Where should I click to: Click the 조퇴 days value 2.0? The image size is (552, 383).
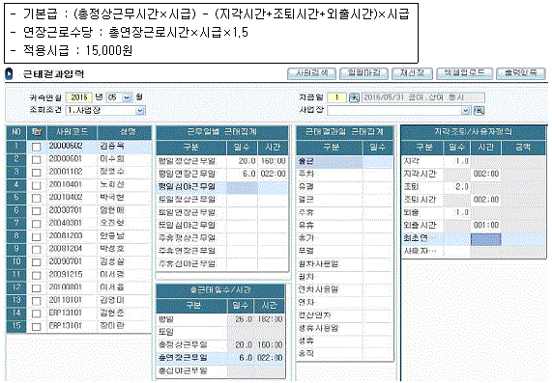456,186
